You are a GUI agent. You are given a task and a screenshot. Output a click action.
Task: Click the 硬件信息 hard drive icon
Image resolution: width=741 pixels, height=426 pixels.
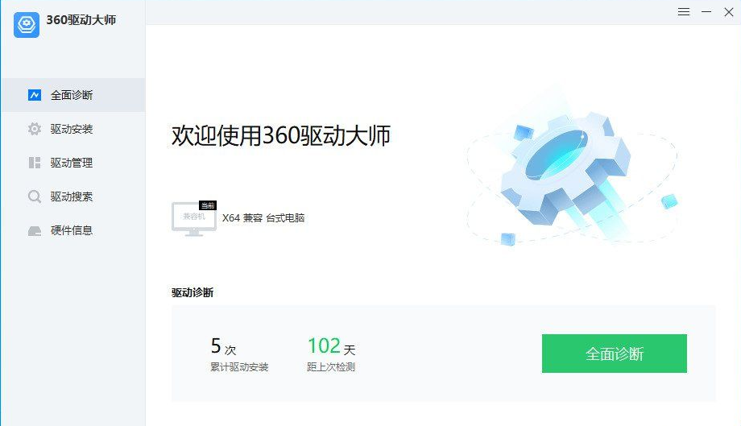point(35,230)
